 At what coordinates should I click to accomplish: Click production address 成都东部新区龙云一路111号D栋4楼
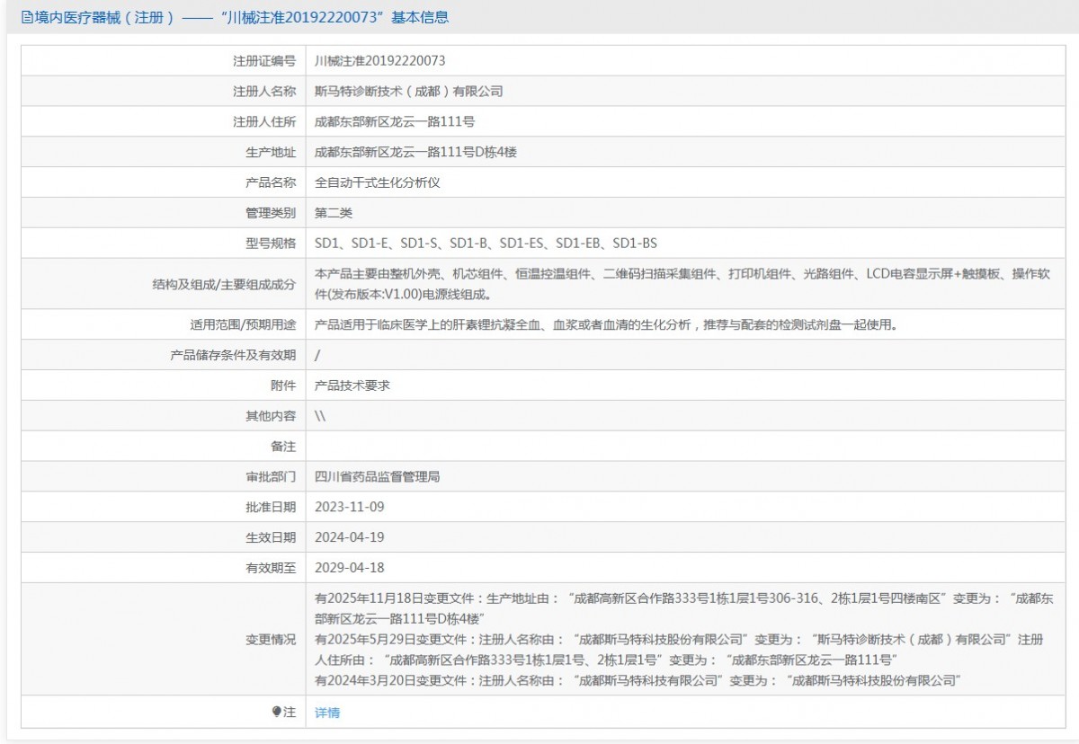(415, 152)
